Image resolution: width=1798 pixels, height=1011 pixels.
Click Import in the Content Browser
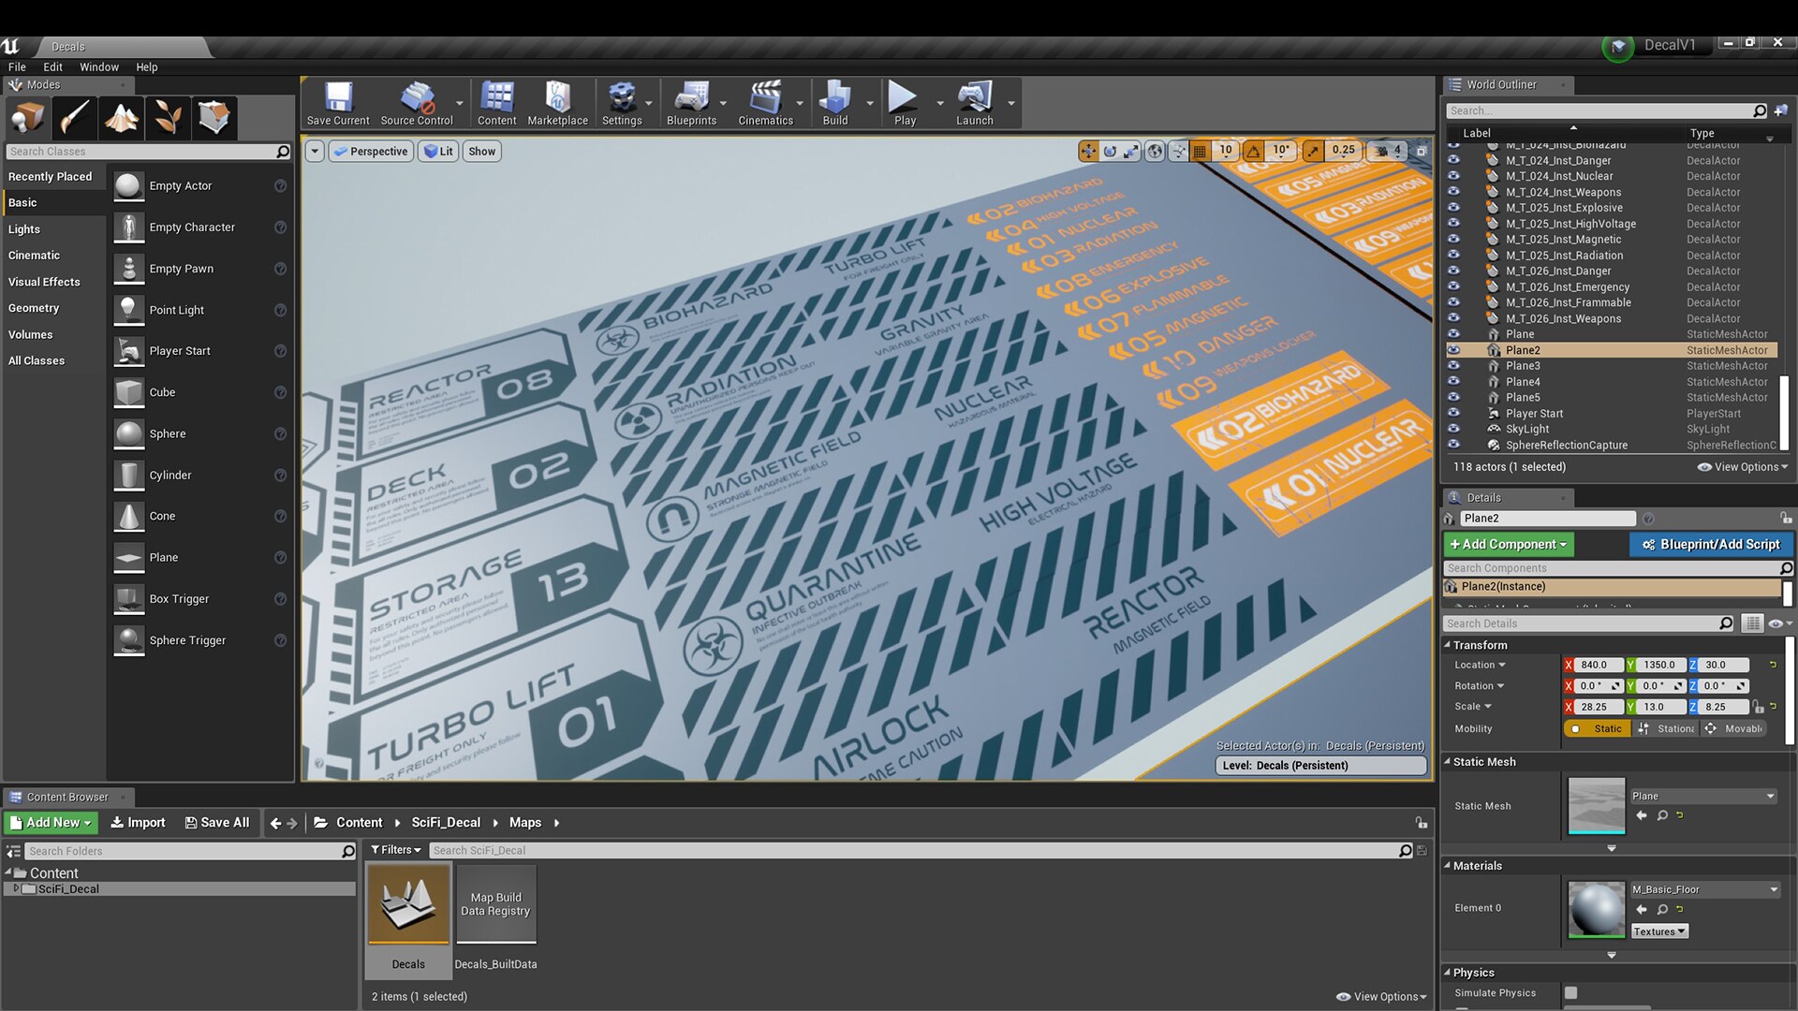tap(138, 822)
